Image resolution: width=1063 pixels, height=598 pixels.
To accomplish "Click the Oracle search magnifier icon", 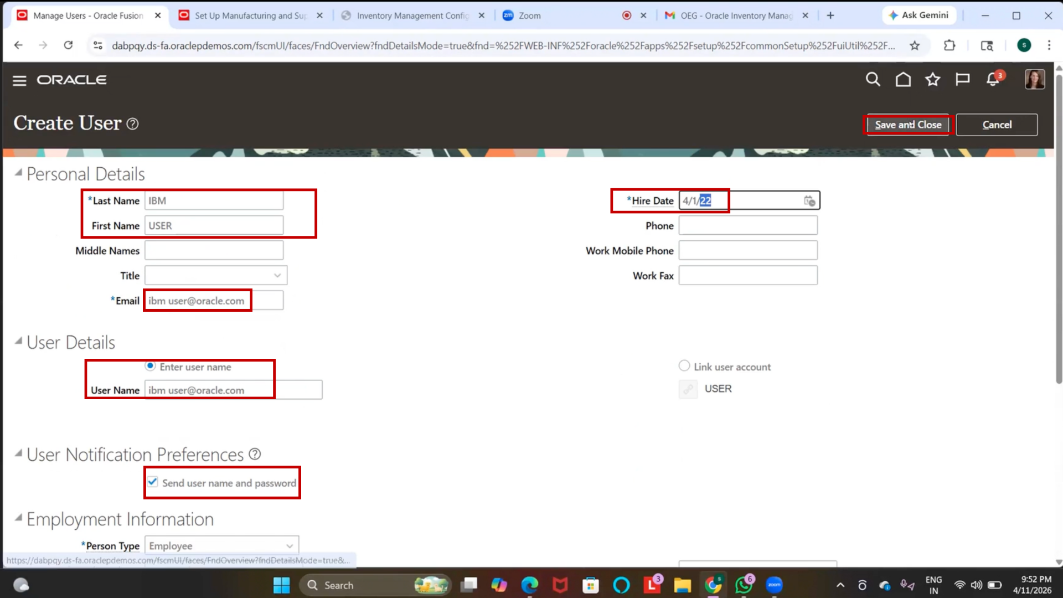I will pyautogui.click(x=873, y=80).
